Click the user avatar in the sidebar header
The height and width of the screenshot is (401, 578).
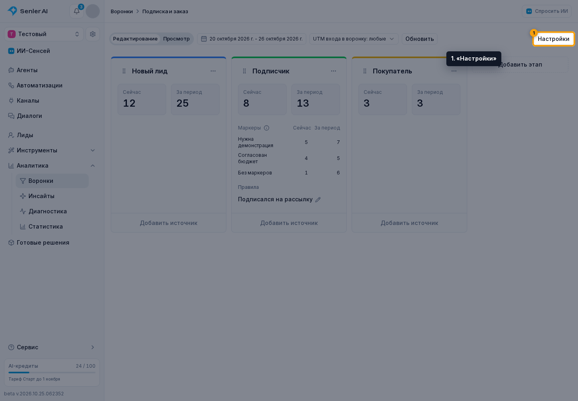coord(93,11)
